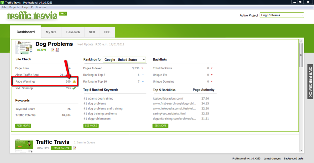The height and width of the screenshot is (163, 314).
Task: Click the Next Update time text
Action: click(x=101, y=44)
